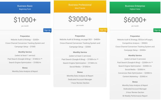This screenshot has width=161, height=100.
Task: Select the Business Basic plan header
Action: (25, 7)
